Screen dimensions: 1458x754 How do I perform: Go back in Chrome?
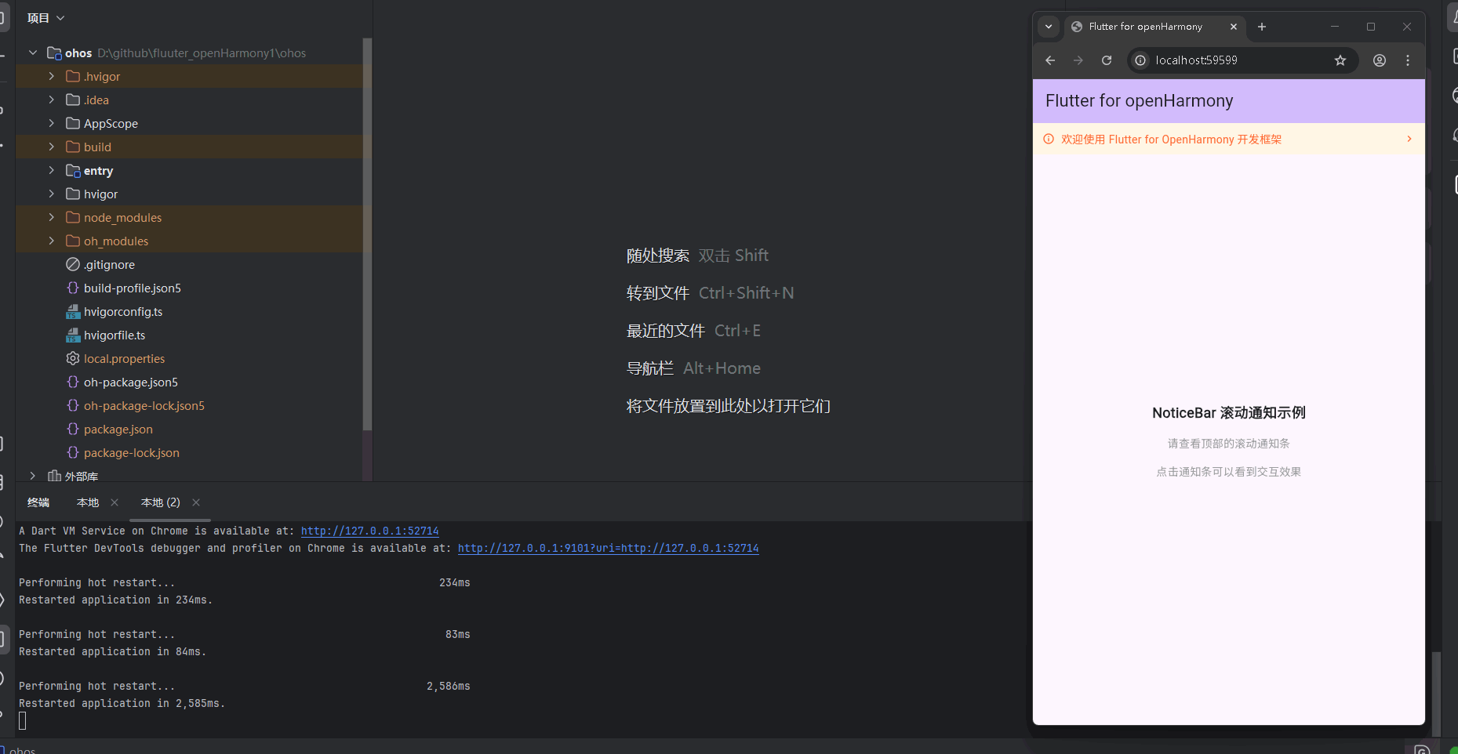tap(1050, 60)
